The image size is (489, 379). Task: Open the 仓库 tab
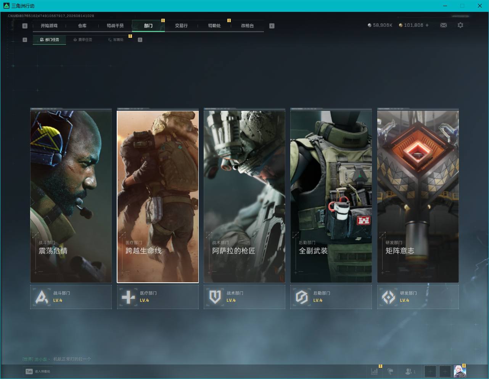(x=82, y=26)
